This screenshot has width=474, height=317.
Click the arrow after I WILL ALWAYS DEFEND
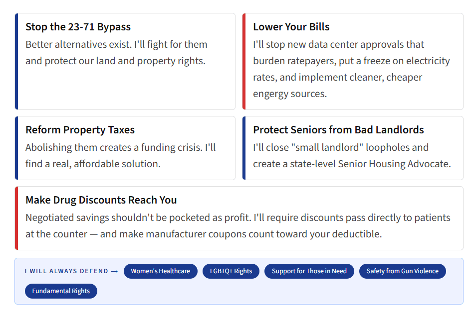pos(114,271)
